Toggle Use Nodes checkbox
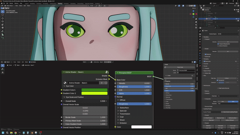240x135 pixels. [29, 62]
